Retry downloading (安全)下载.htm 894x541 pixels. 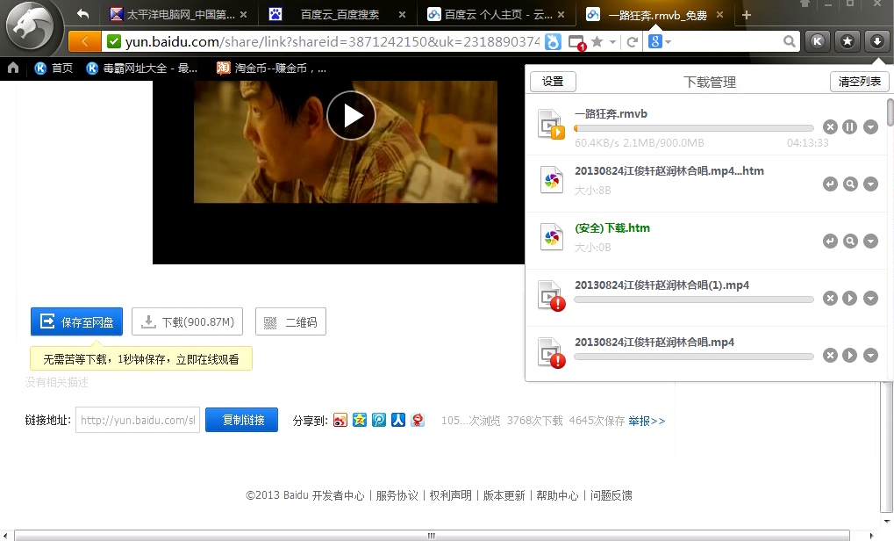pos(830,241)
